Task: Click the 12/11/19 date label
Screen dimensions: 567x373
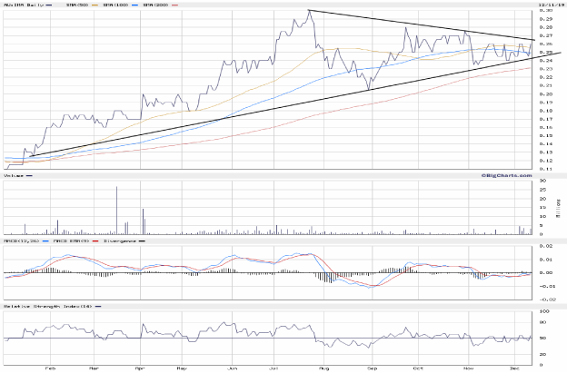Action: [543, 4]
